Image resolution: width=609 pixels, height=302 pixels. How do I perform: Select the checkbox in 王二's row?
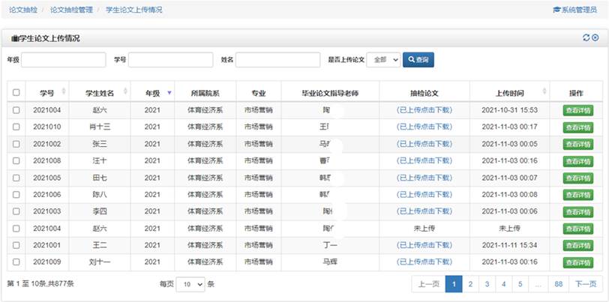pyautogui.click(x=16, y=245)
